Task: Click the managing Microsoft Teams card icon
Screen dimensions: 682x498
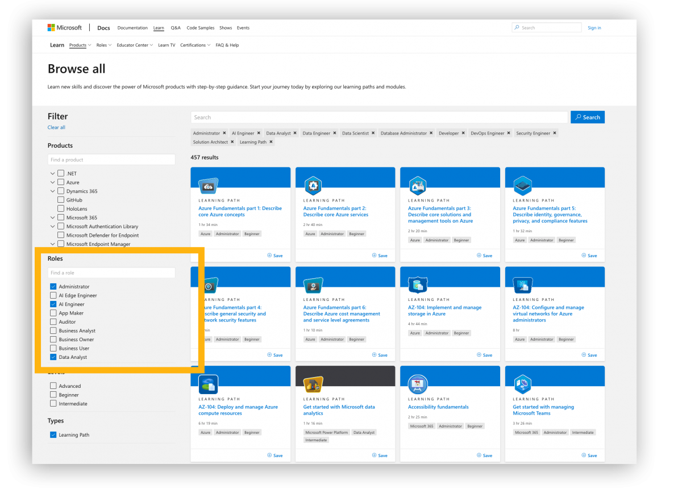Action: pyautogui.click(x=522, y=384)
